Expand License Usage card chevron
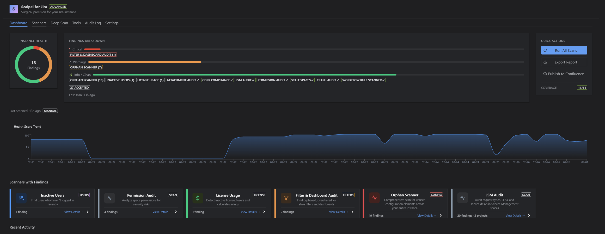Image resolution: width=605 pixels, height=234 pixels. tap(264, 212)
